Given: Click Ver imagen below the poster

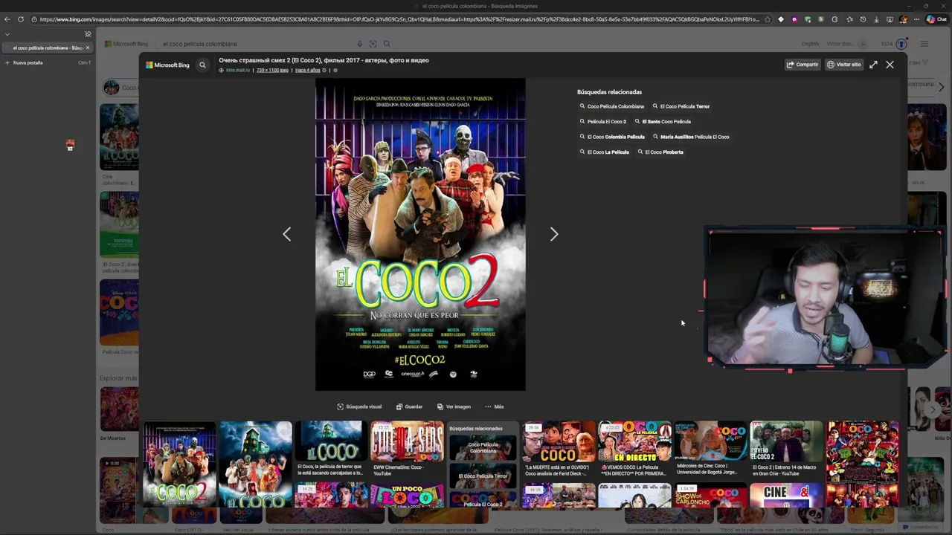Looking at the screenshot, I should pos(454,406).
